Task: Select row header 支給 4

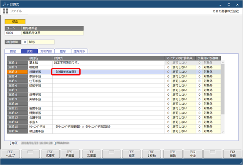Action: (17, 76)
